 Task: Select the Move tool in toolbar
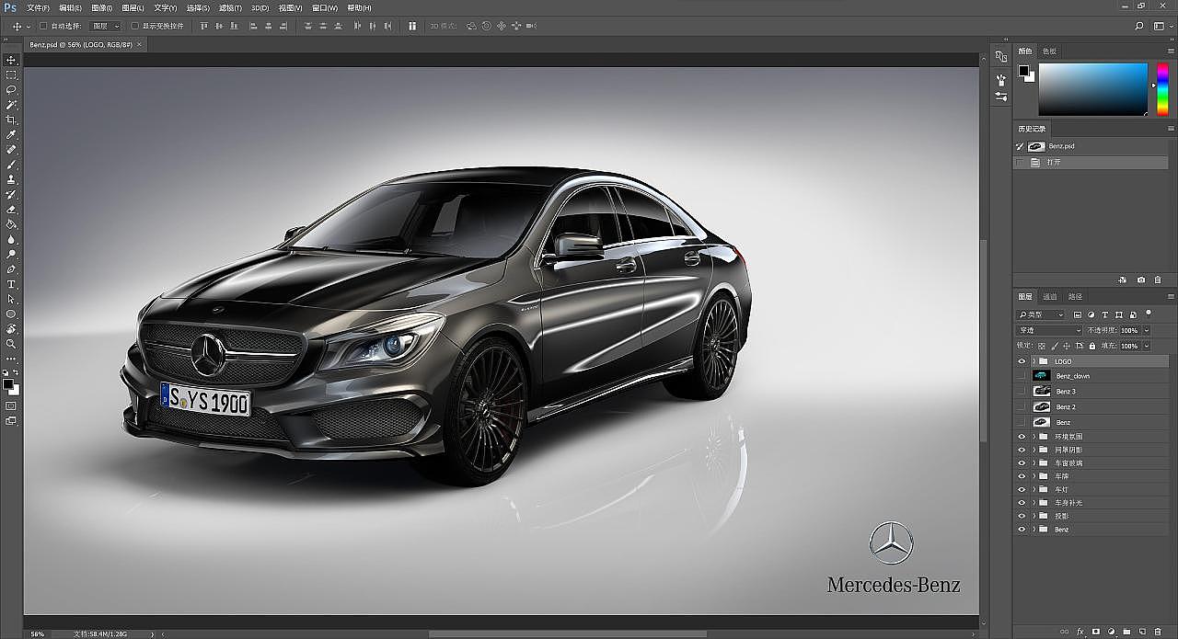coord(11,60)
